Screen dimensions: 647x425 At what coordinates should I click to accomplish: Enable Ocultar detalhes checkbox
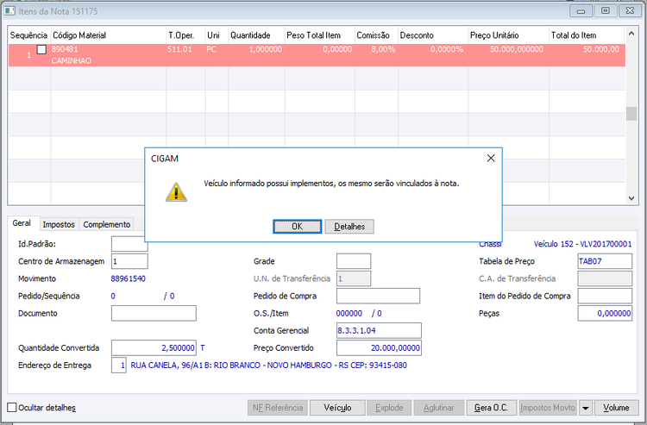12,408
